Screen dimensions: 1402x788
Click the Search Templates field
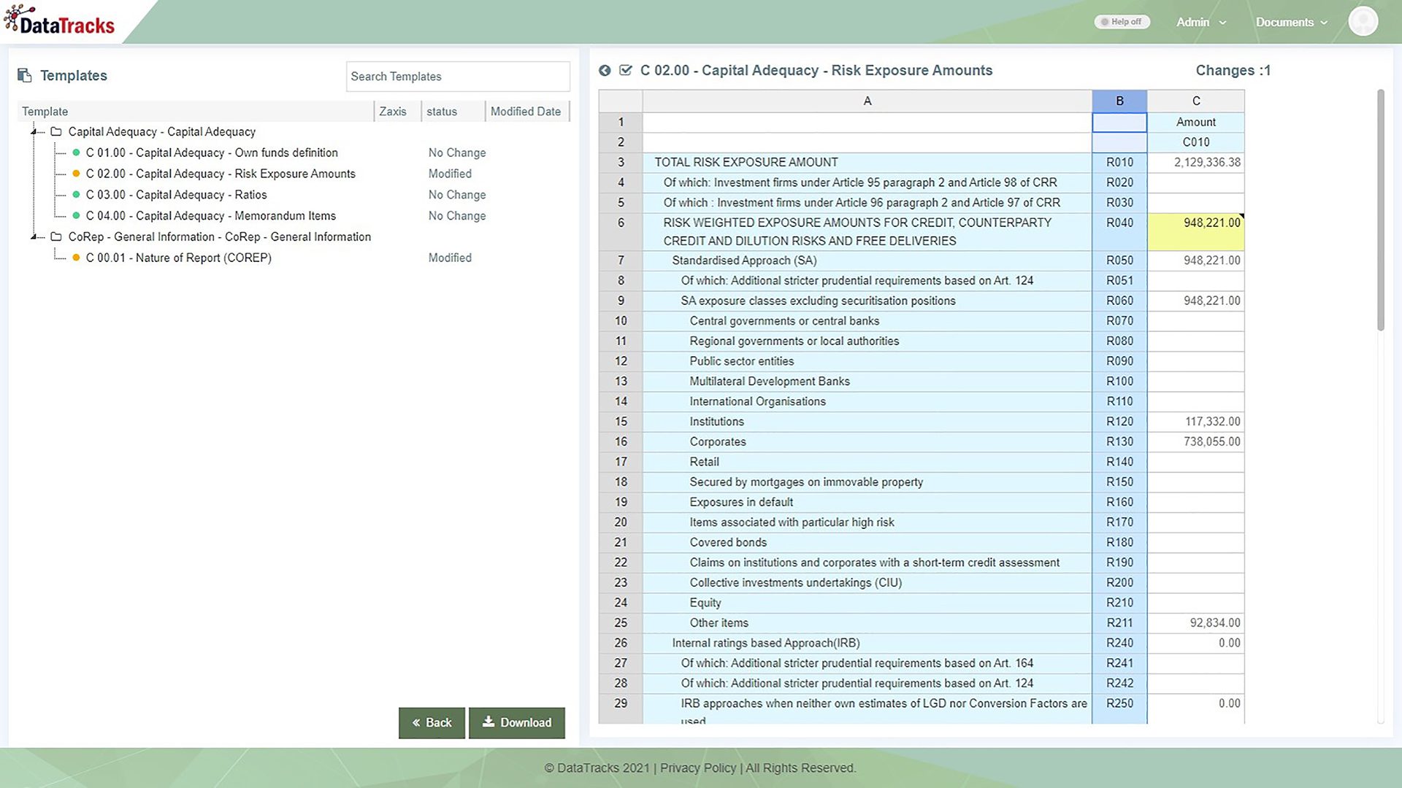click(458, 77)
